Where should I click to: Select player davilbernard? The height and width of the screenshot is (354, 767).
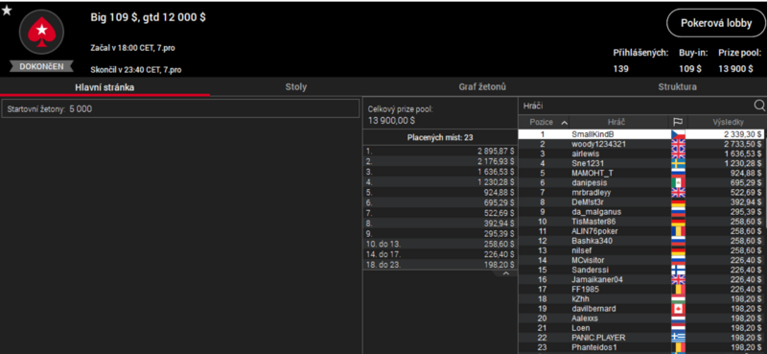[x=640, y=309]
